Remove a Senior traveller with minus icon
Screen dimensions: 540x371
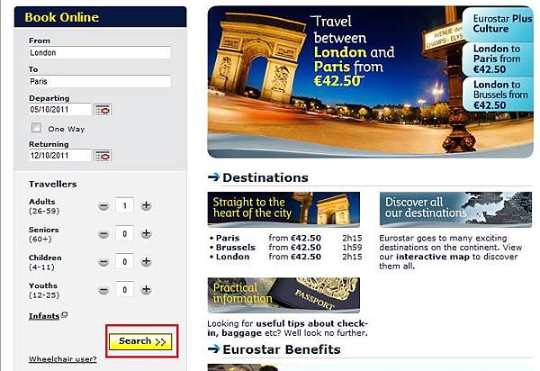103,234
